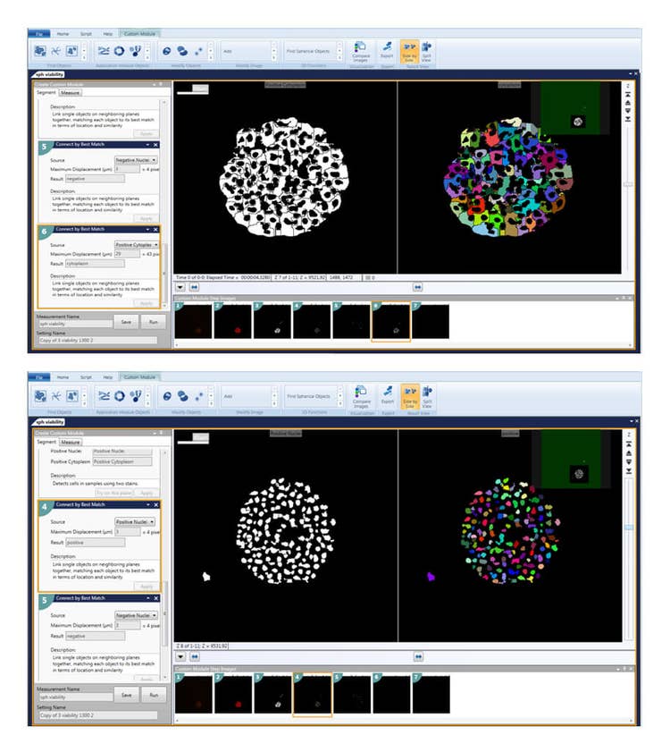Viewport: 670px width, 752px height.
Task: Click Compare Images icon in top window ribbon
Action: (x=361, y=50)
